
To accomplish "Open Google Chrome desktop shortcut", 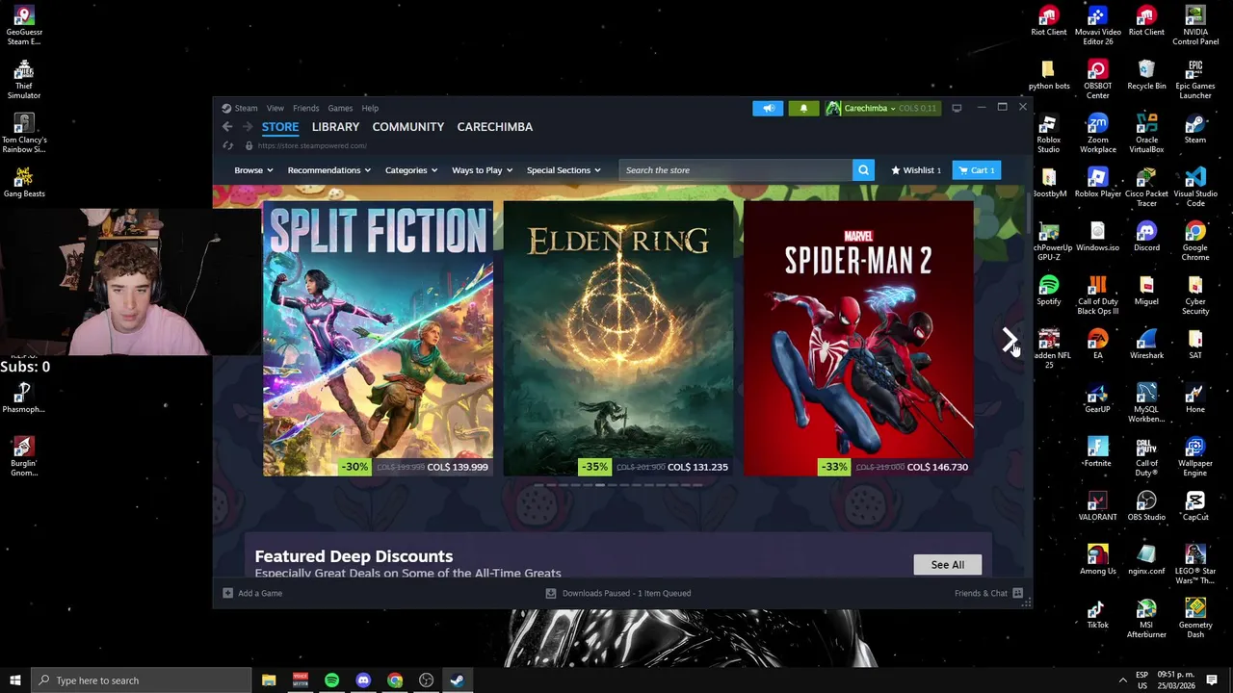I will coord(1195,242).
